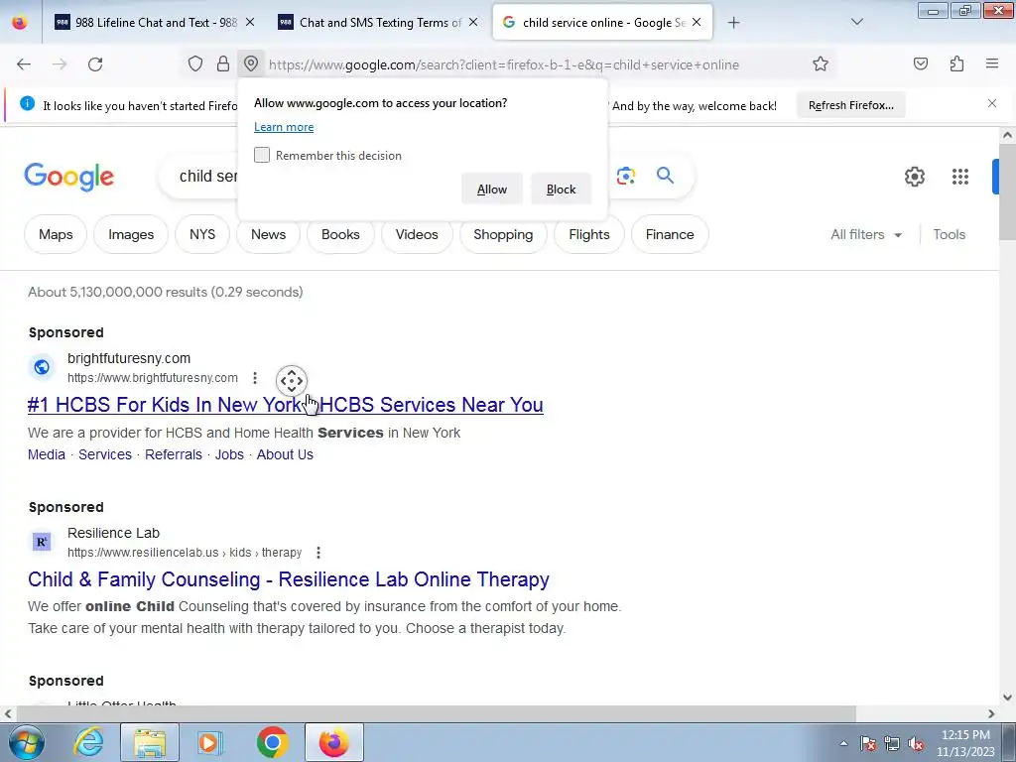Open the Extensions puzzle icon
The image size is (1016, 762).
tap(956, 63)
